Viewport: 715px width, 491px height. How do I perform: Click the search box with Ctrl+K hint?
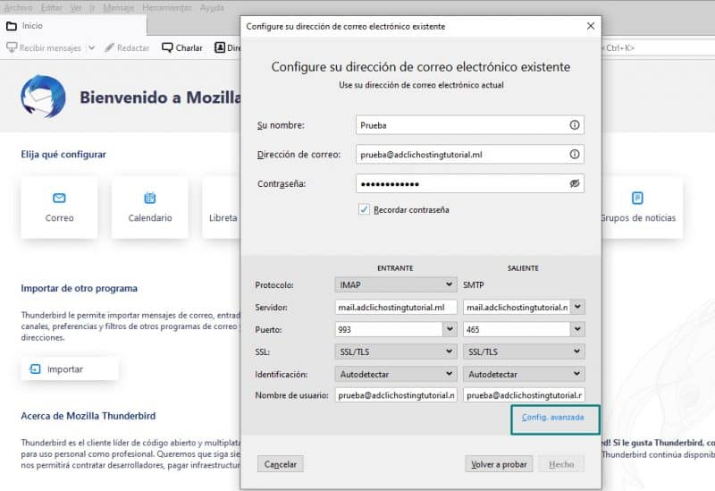pyautogui.click(x=658, y=47)
